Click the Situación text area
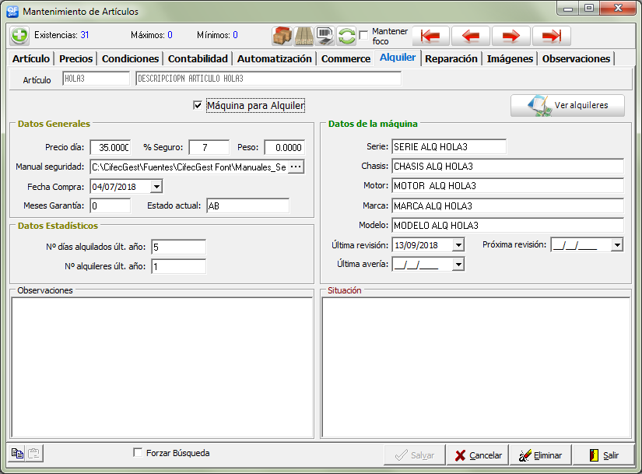642x474 pixels. tap(475, 367)
